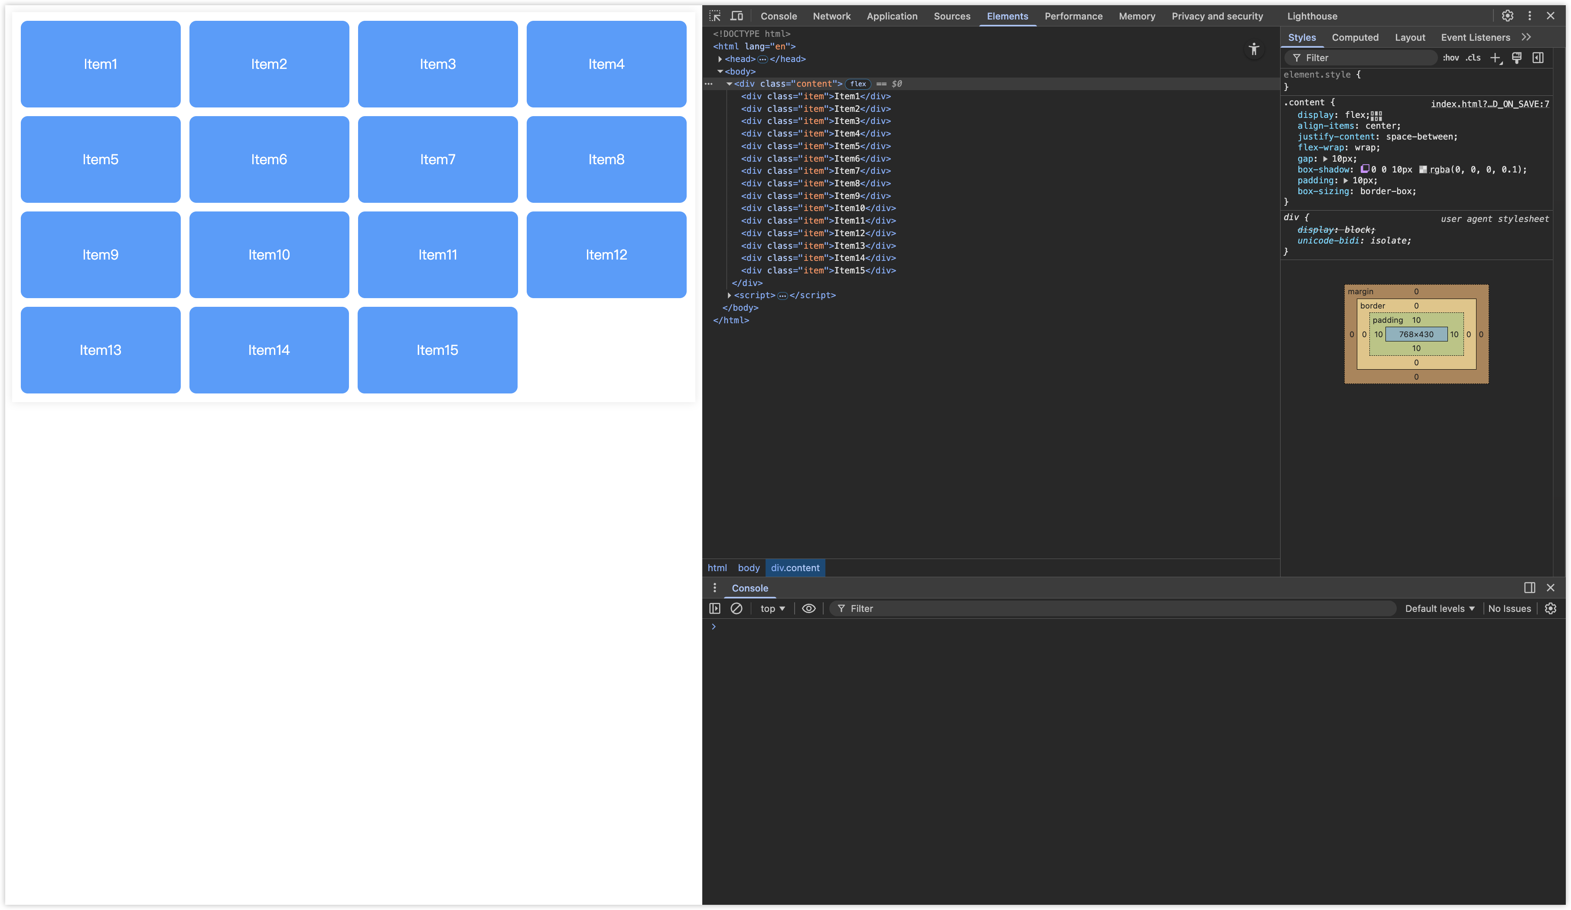Open the index.html source link
Image resolution: width=1571 pixels, height=910 pixels.
coord(1490,104)
